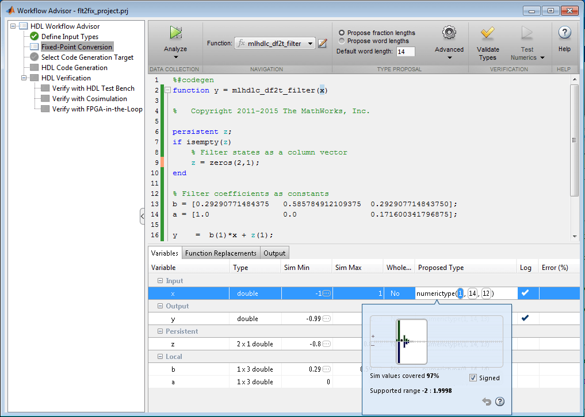This screenshot has width=585, height=417.
Task: Open the Advanced gear settings
Action: point(449,33)
